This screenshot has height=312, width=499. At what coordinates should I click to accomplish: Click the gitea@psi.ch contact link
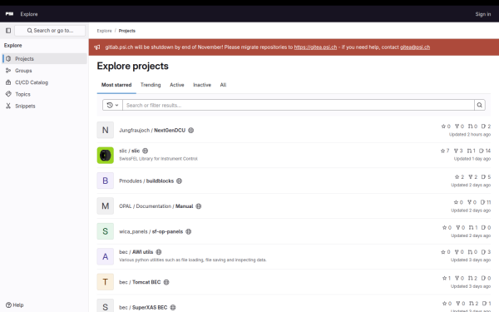(x=415, y=47)
